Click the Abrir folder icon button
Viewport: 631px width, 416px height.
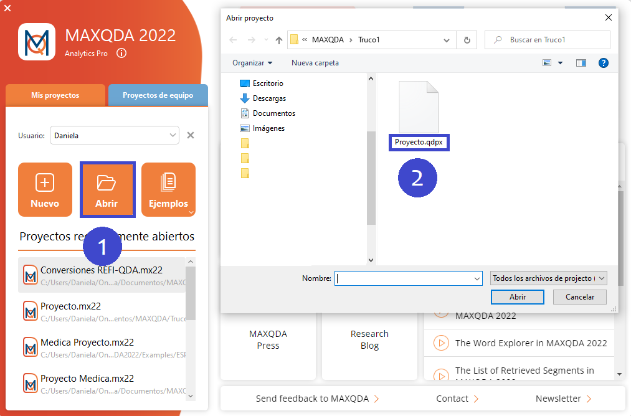coord(107,189)
